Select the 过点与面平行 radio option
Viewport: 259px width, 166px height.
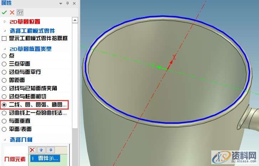coord(4,72)
